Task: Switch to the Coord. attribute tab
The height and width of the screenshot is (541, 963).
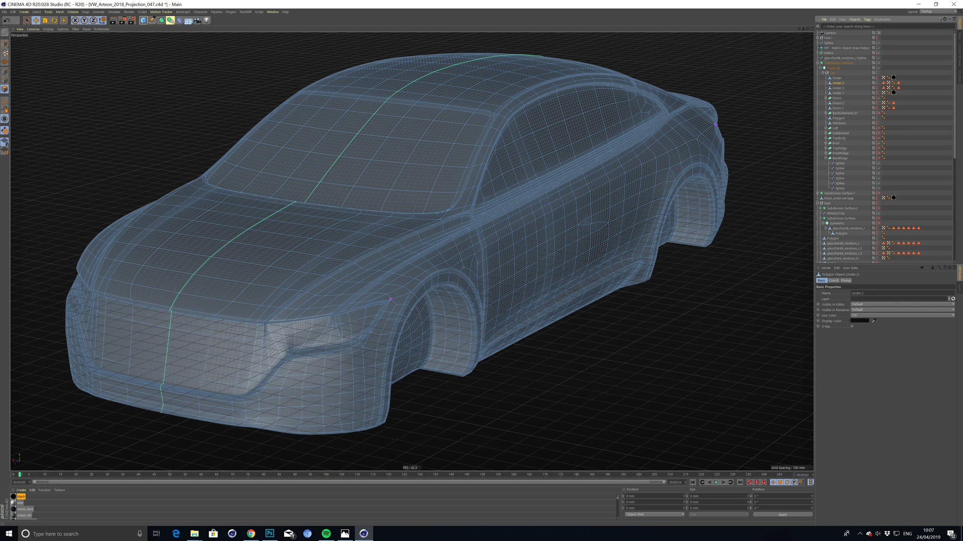Action: [x=834, y=281]
